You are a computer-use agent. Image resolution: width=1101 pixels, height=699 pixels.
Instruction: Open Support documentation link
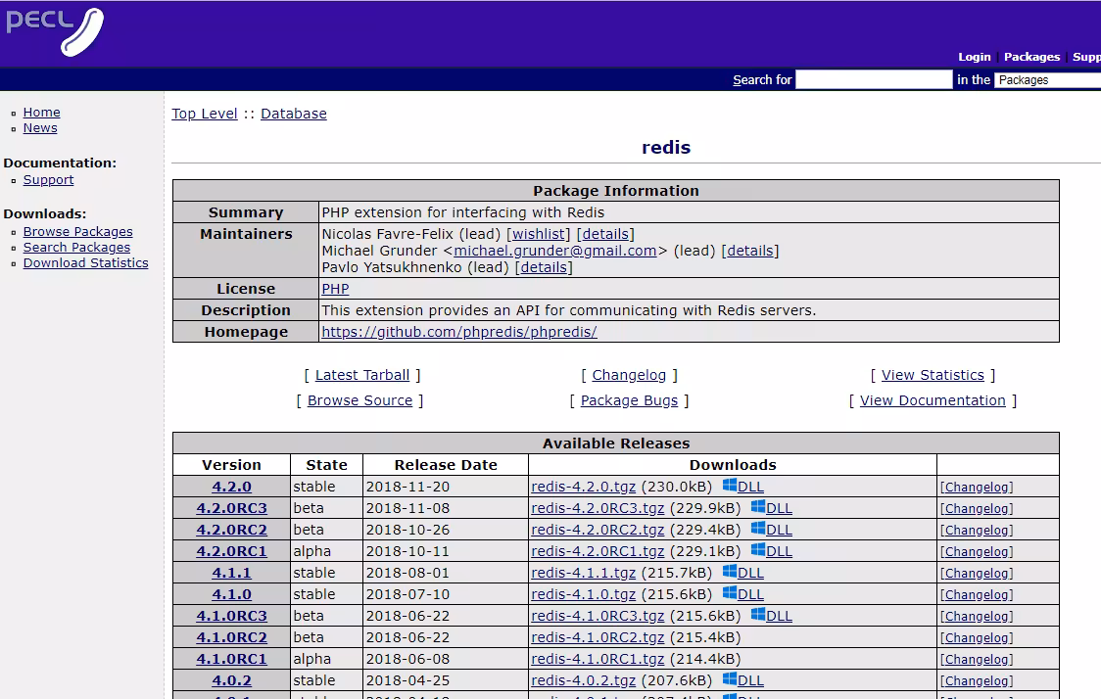[48, 180]
